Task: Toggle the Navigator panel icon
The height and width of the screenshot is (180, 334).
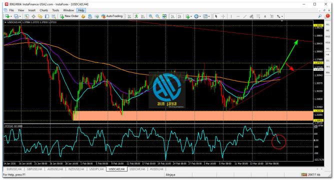Action: 40,16
